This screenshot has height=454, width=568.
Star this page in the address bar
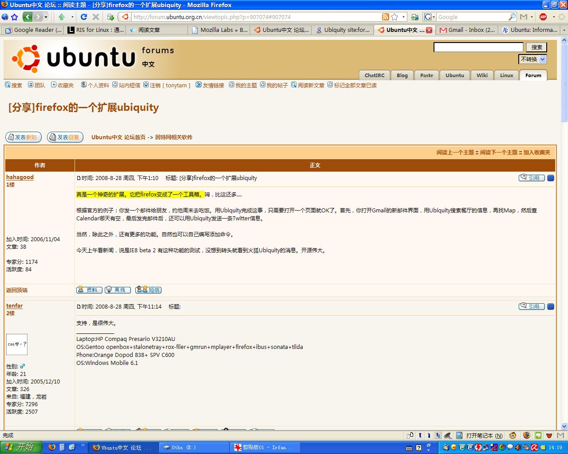tap(394, 17)
